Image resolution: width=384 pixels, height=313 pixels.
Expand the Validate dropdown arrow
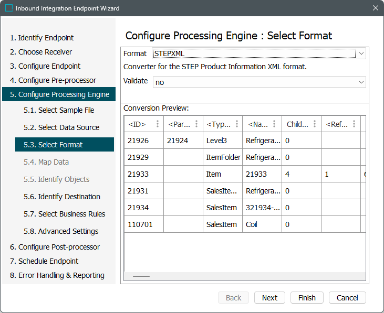(361, 82)
